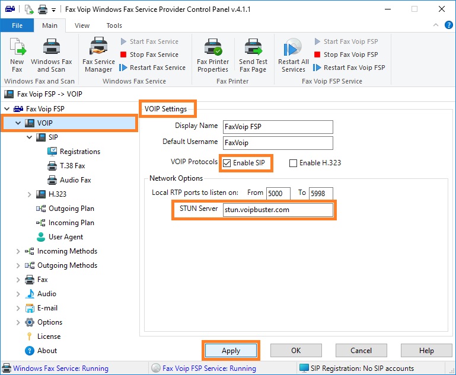Collapse the VOIP tree node
The height and width of the screenshot is (375, 456).
18,123
